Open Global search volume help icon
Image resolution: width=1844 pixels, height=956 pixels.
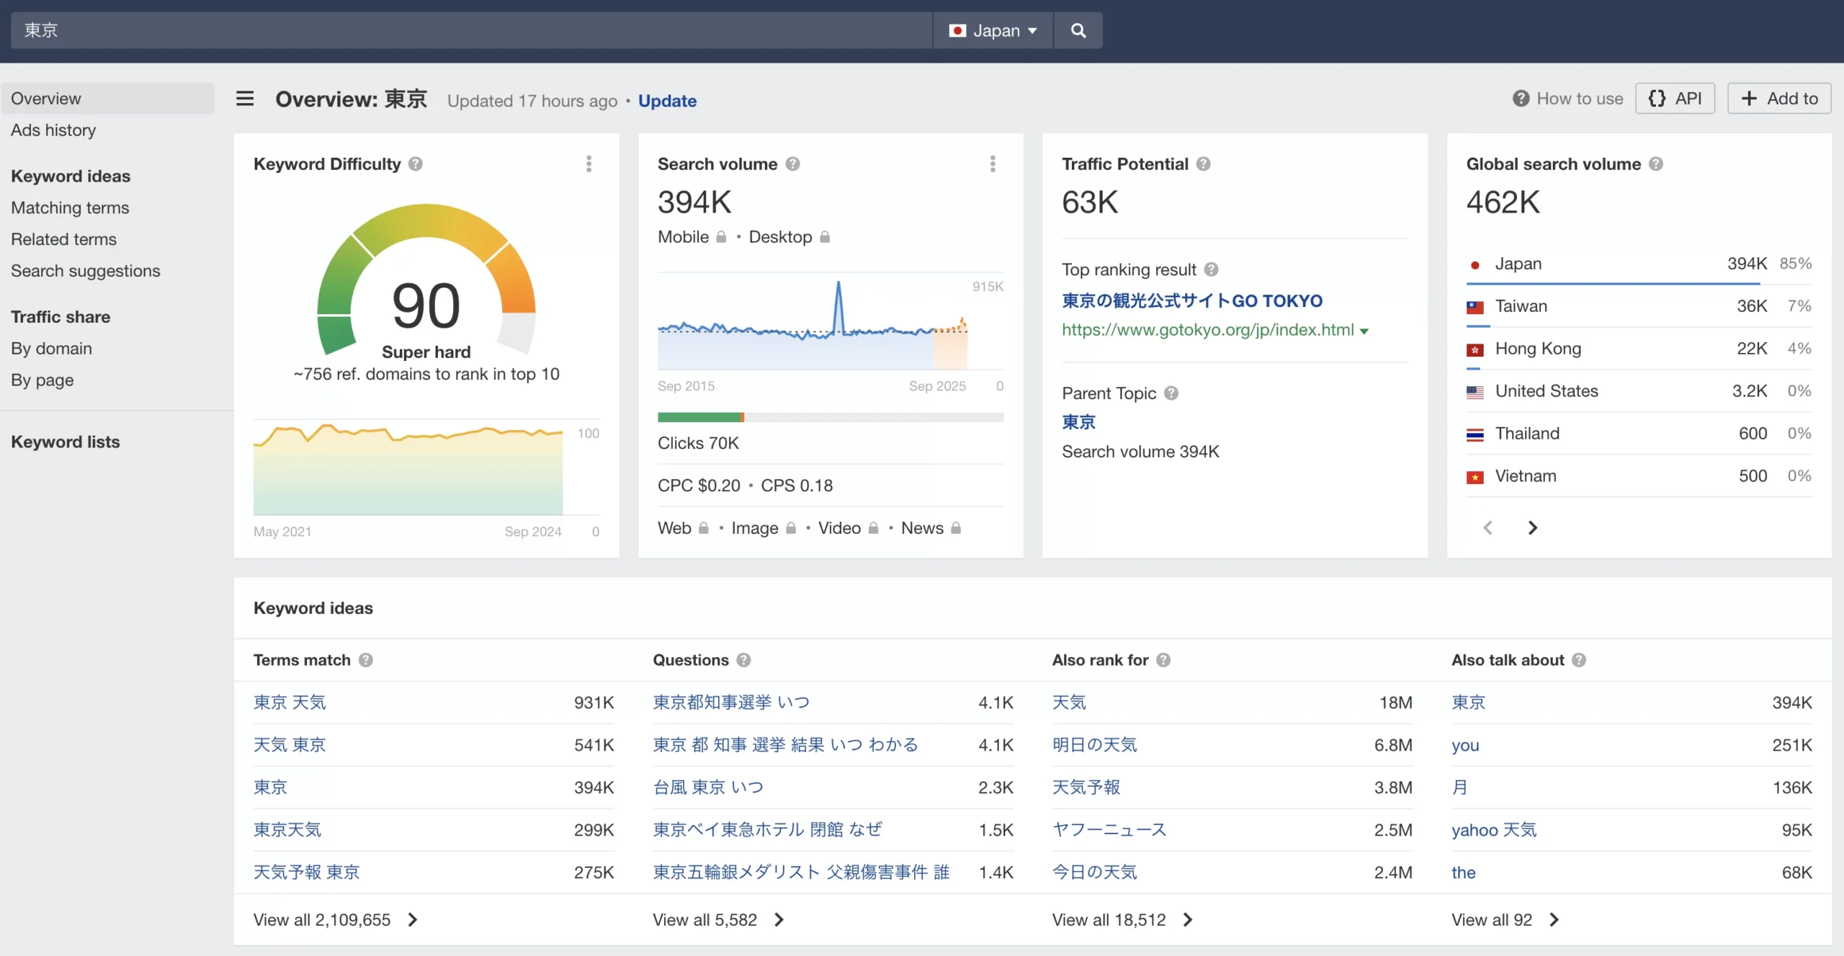tap(1655, 164)
